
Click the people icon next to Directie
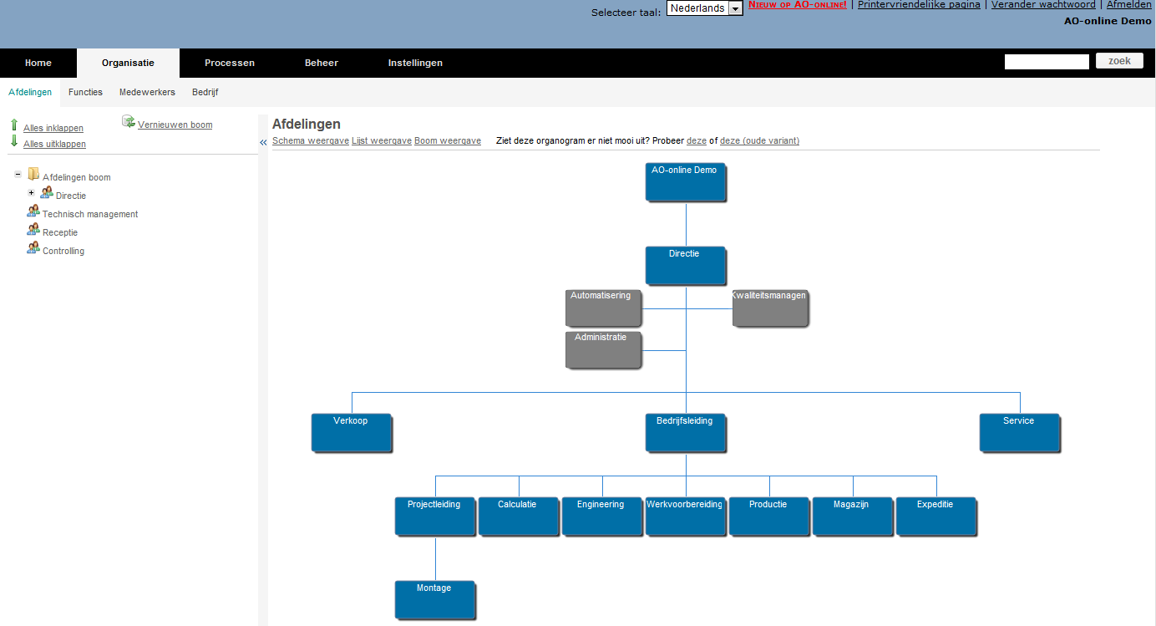click(47, 193)
